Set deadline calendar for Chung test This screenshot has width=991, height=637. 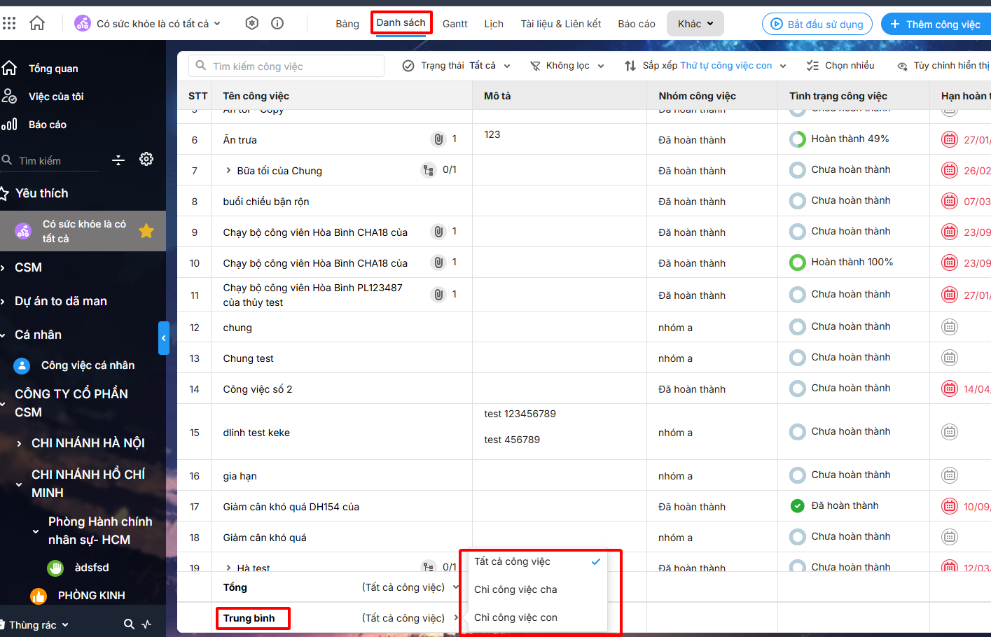click(950, 358)
